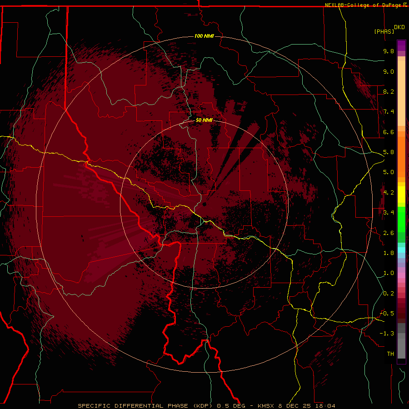Image resolution: width=409 pixels, height=409 pixels.
Task: Click the 7.4 value on the scale
Action: pyautogui.click(x=389, y=112)
